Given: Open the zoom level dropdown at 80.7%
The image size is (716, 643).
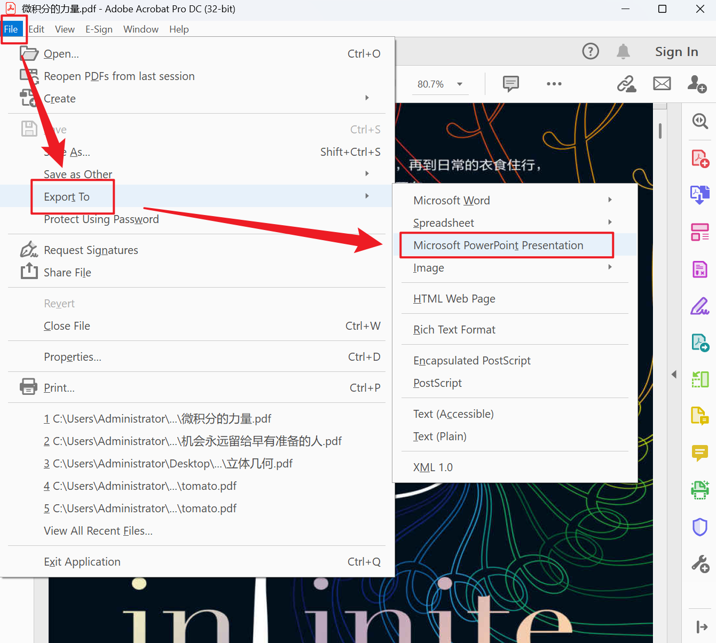Looking at the screenshot, I should click(x=459, y=84).
